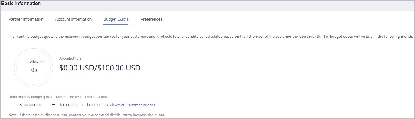This screenshot has height=119, width=415.
Task: Go to the Preferences tab
Action: coord(151,19)
